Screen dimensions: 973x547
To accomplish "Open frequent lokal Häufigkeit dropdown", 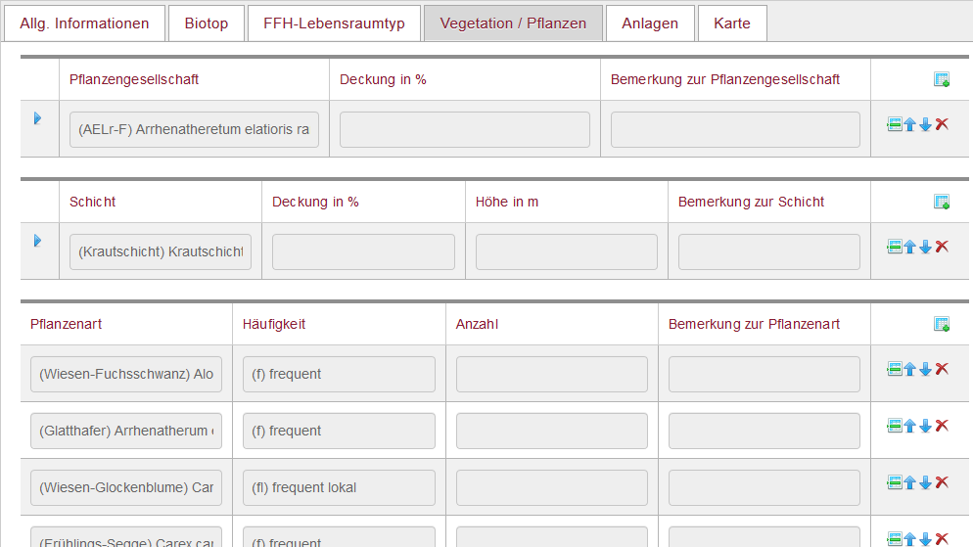I will (339, 487).
